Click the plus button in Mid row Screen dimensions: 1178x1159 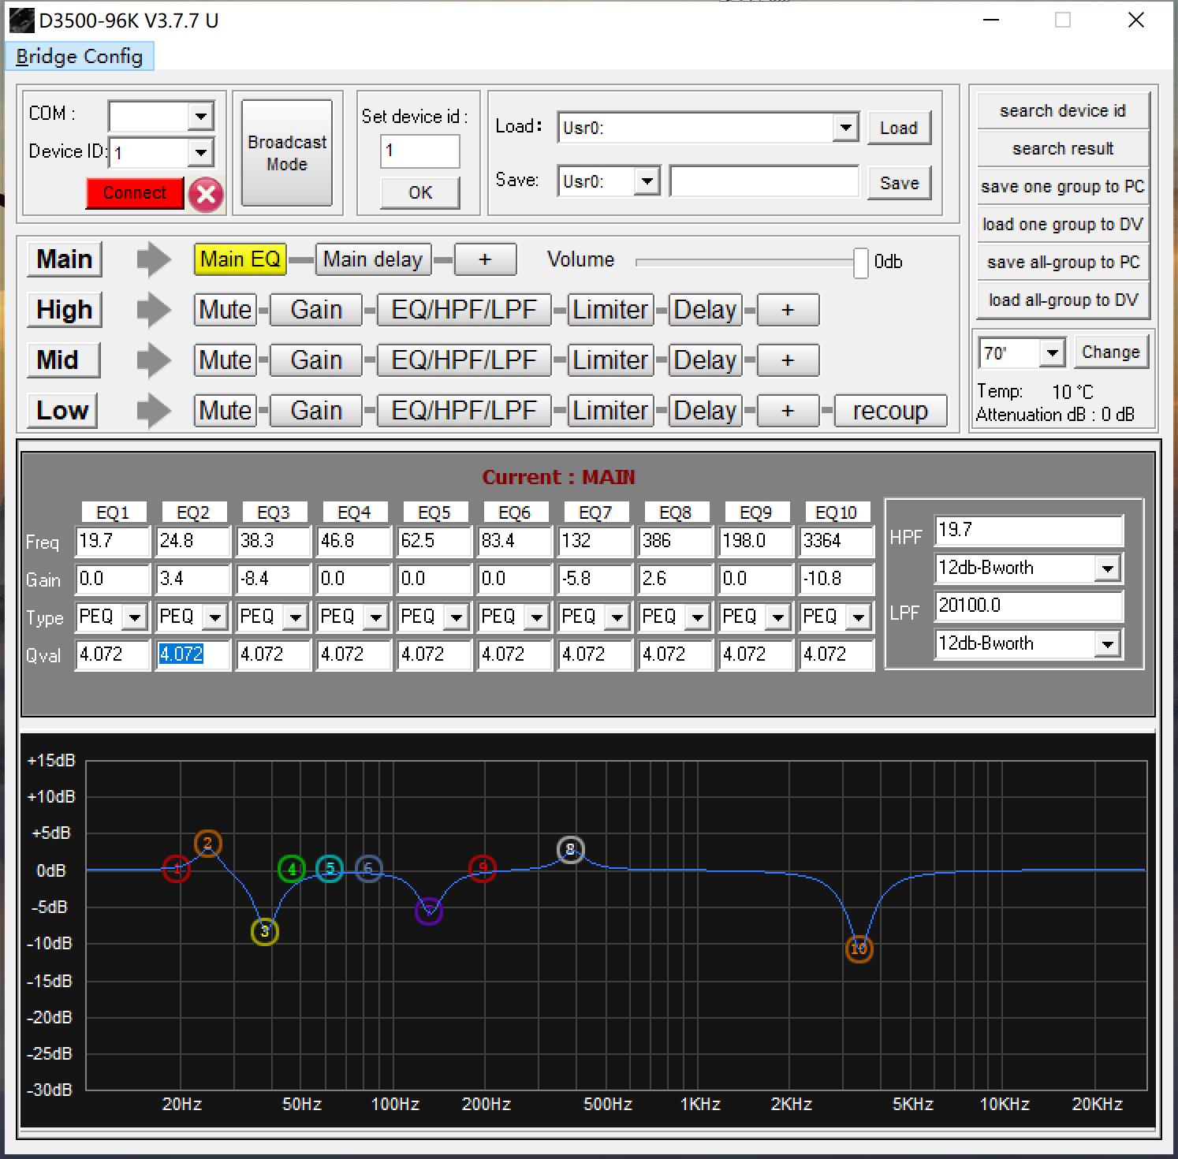788,360
